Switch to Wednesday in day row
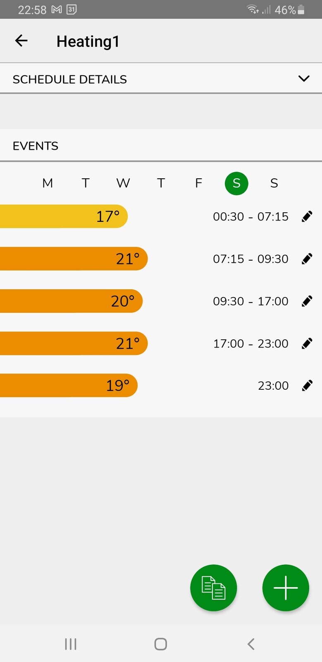The height and width of the screenshot is (662, 322). coord(123,183)
